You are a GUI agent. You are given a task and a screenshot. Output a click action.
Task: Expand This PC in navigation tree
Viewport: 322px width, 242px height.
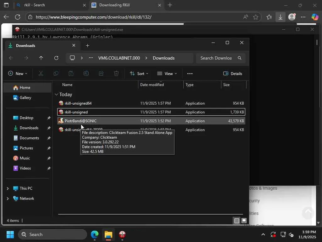(8, 188)
